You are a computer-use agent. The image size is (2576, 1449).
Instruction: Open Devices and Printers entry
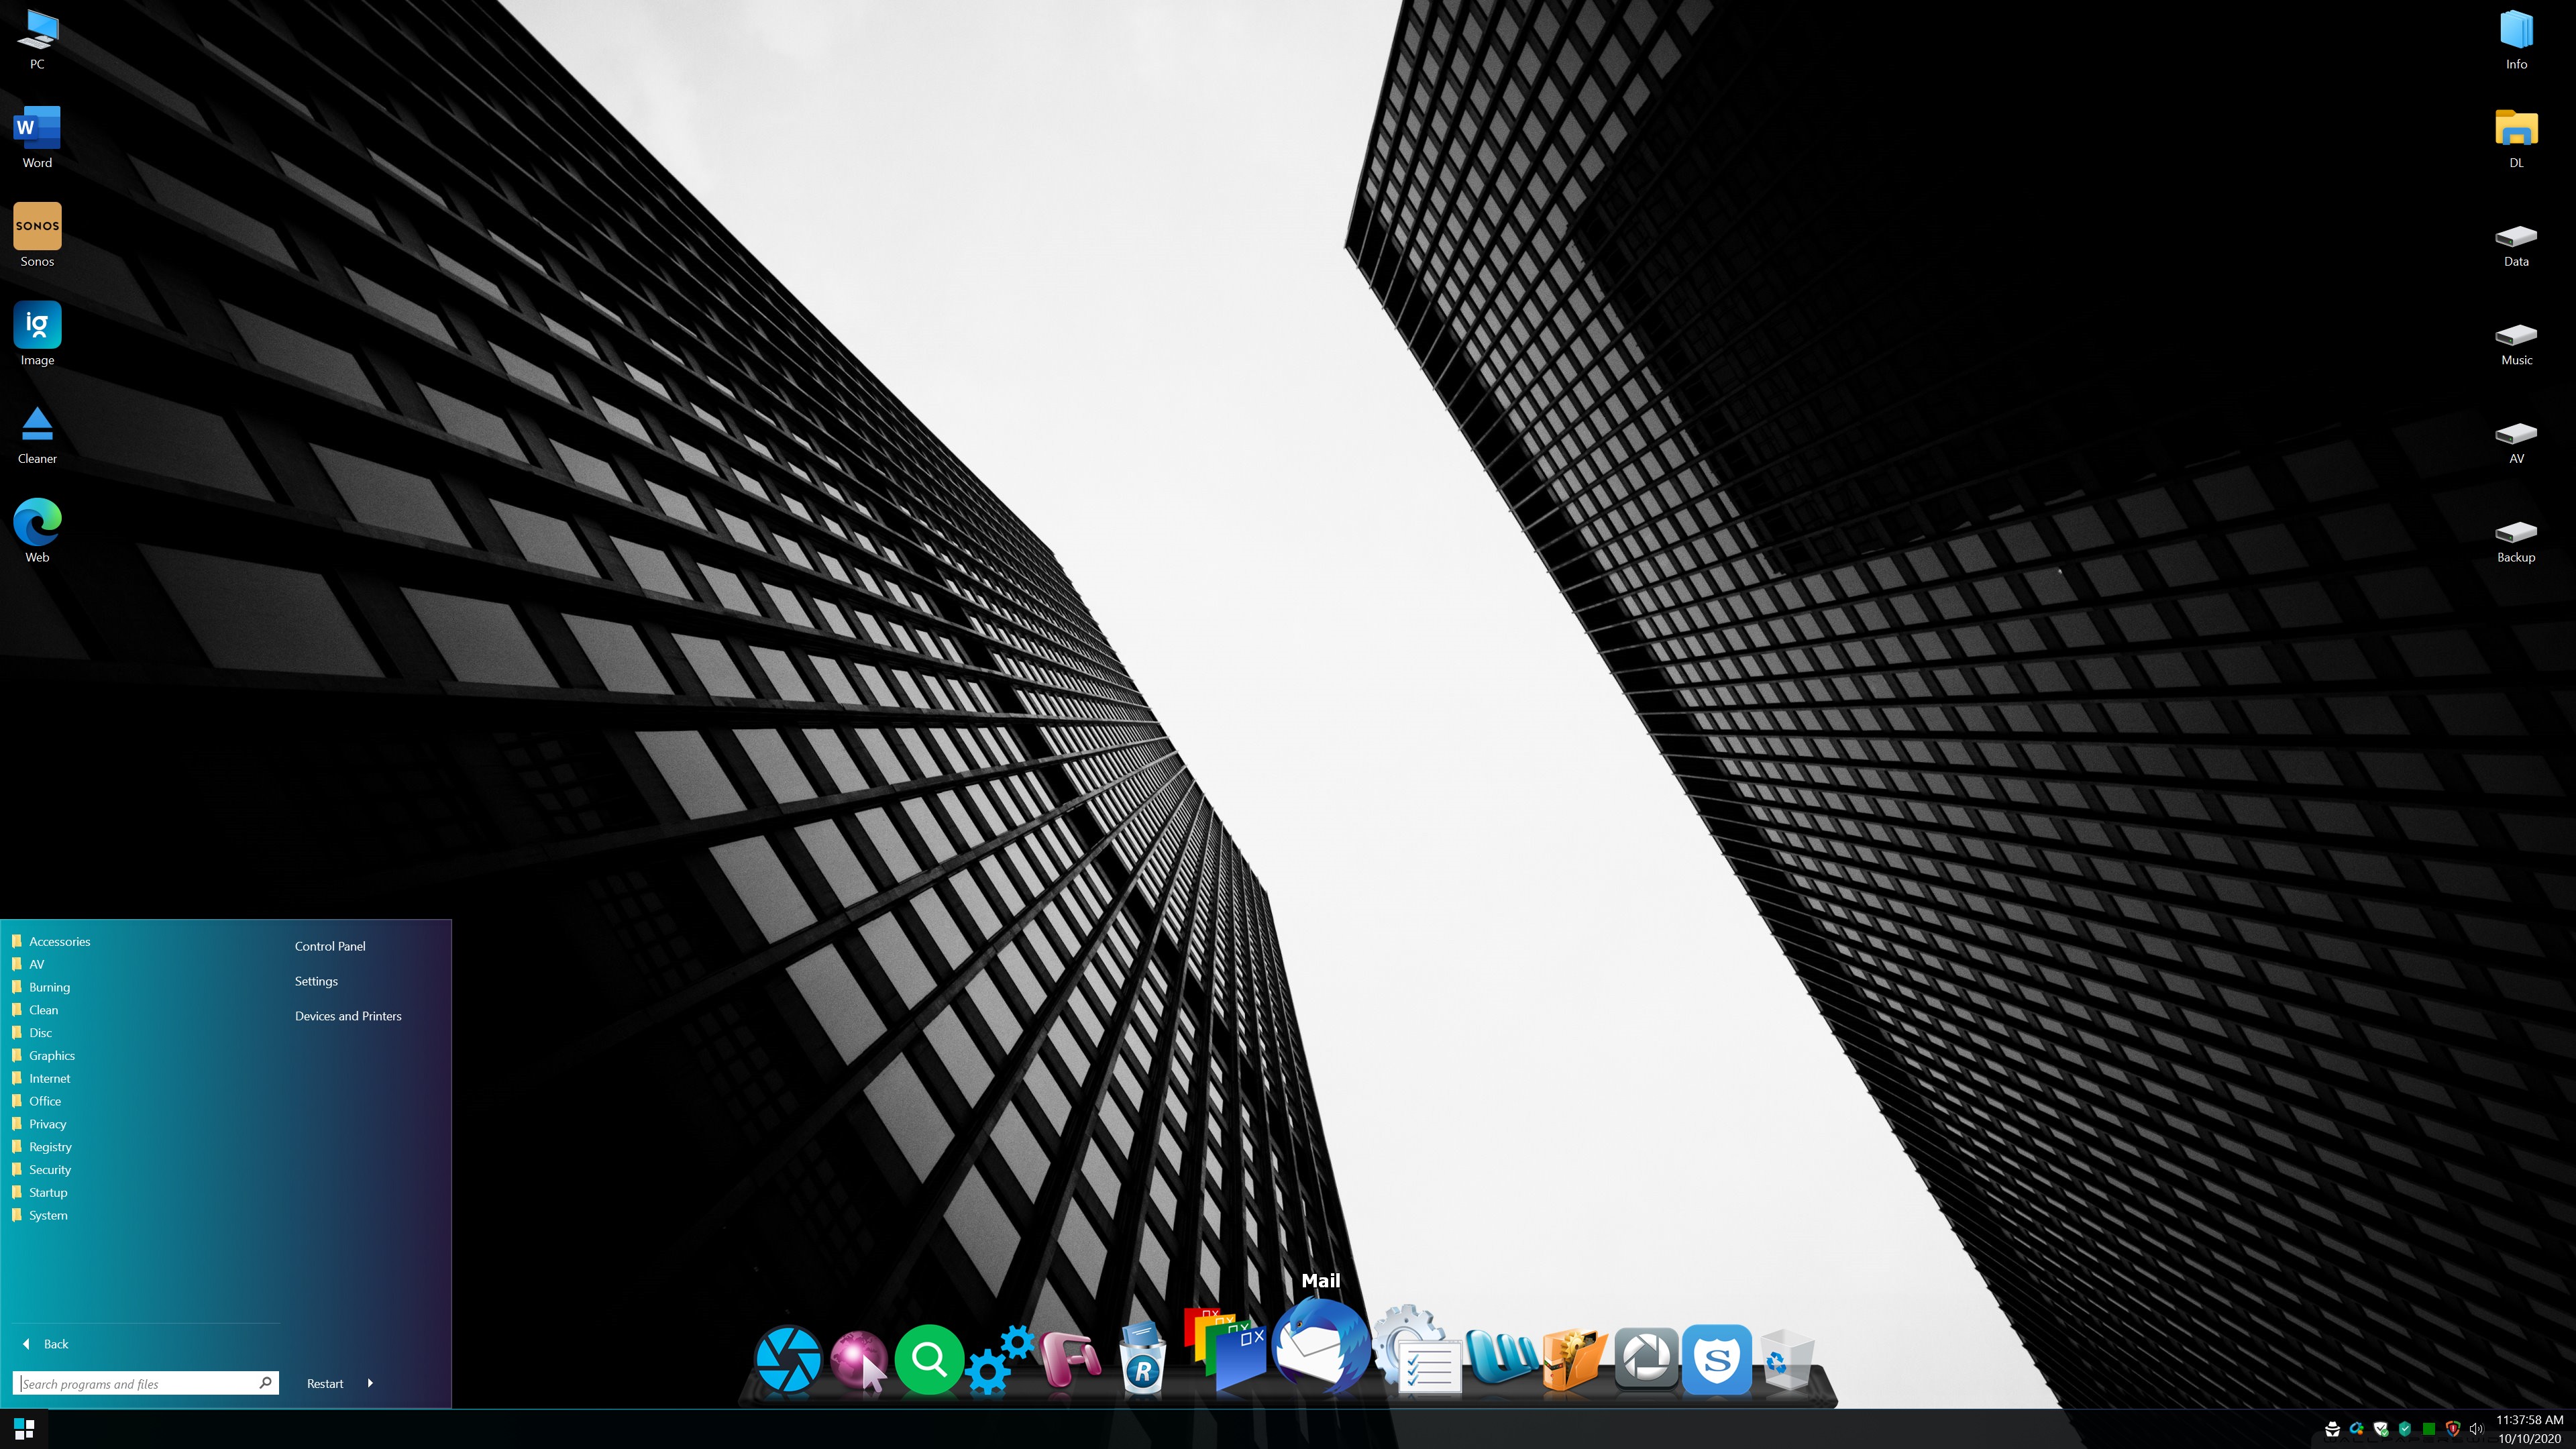tap(348, 1016)
